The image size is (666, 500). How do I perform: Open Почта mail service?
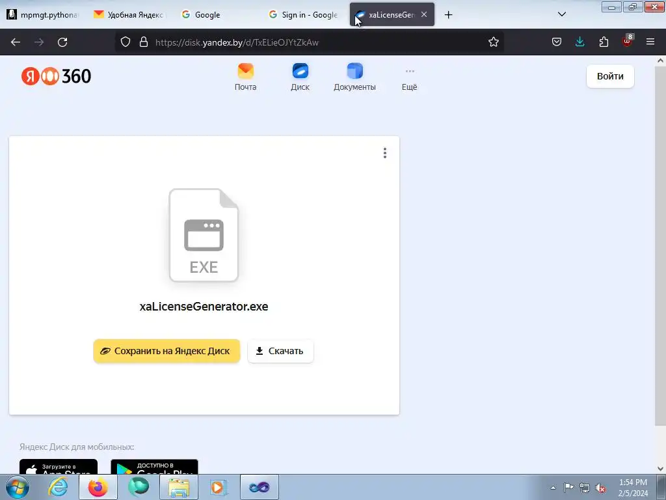pyautogui.click(x=245, y=77)
